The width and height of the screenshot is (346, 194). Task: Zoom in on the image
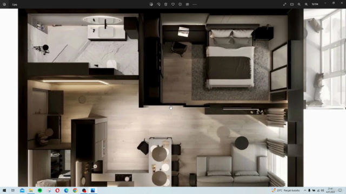click(x=307, y=4)
